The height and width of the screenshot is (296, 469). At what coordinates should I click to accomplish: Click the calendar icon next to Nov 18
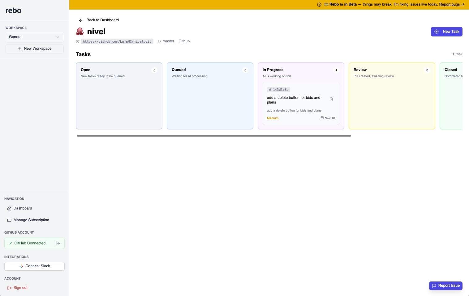(x=322, y=118)
